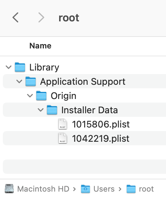Select the 1015806.plist file name
This screenshot has height=198, width=166.
click(101, 124)
